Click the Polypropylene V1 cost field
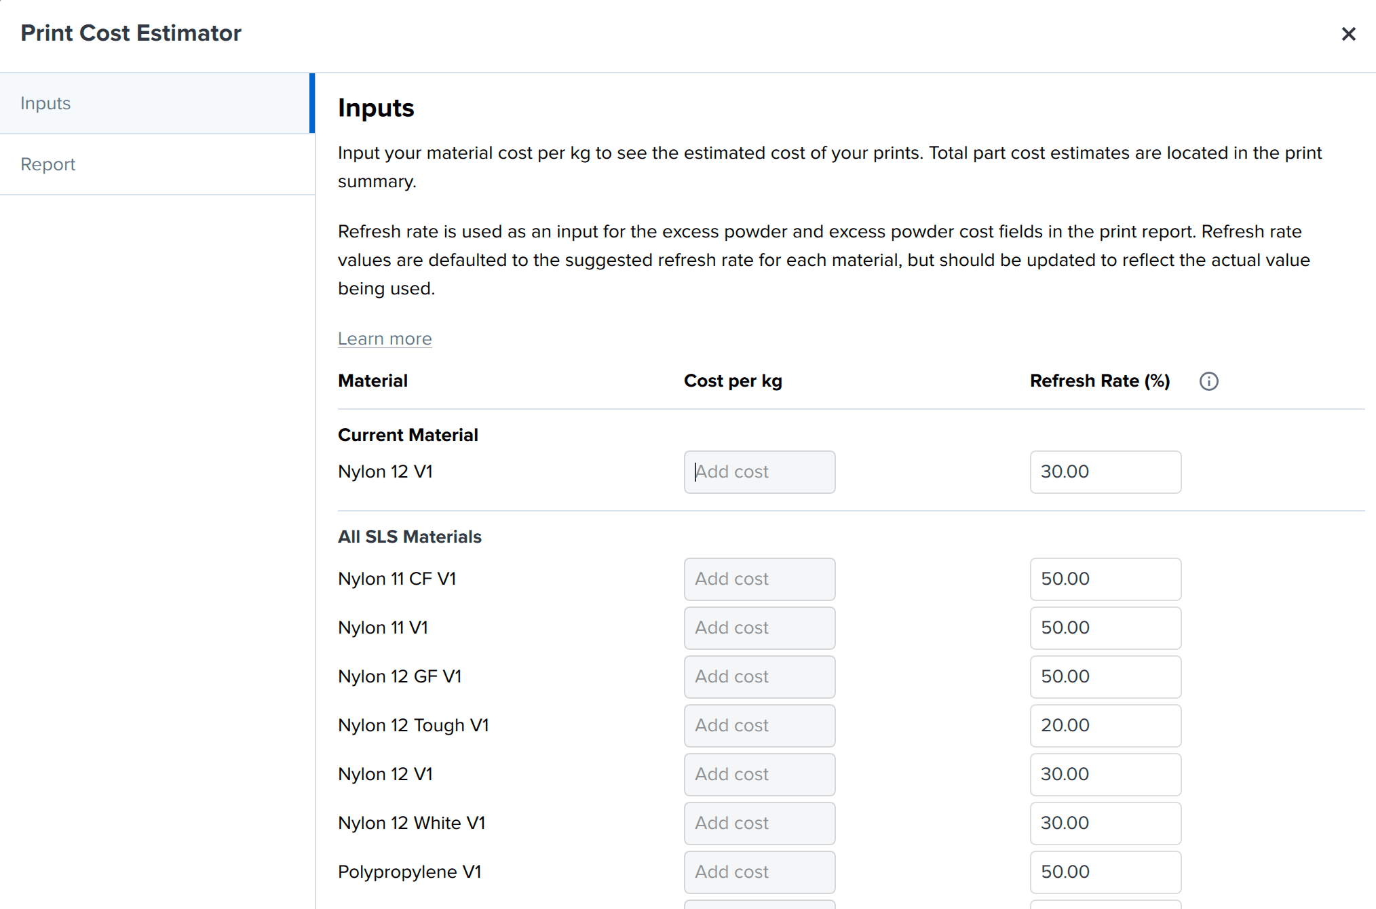Viewport: 1376px width, 909px height. (759, 872)
